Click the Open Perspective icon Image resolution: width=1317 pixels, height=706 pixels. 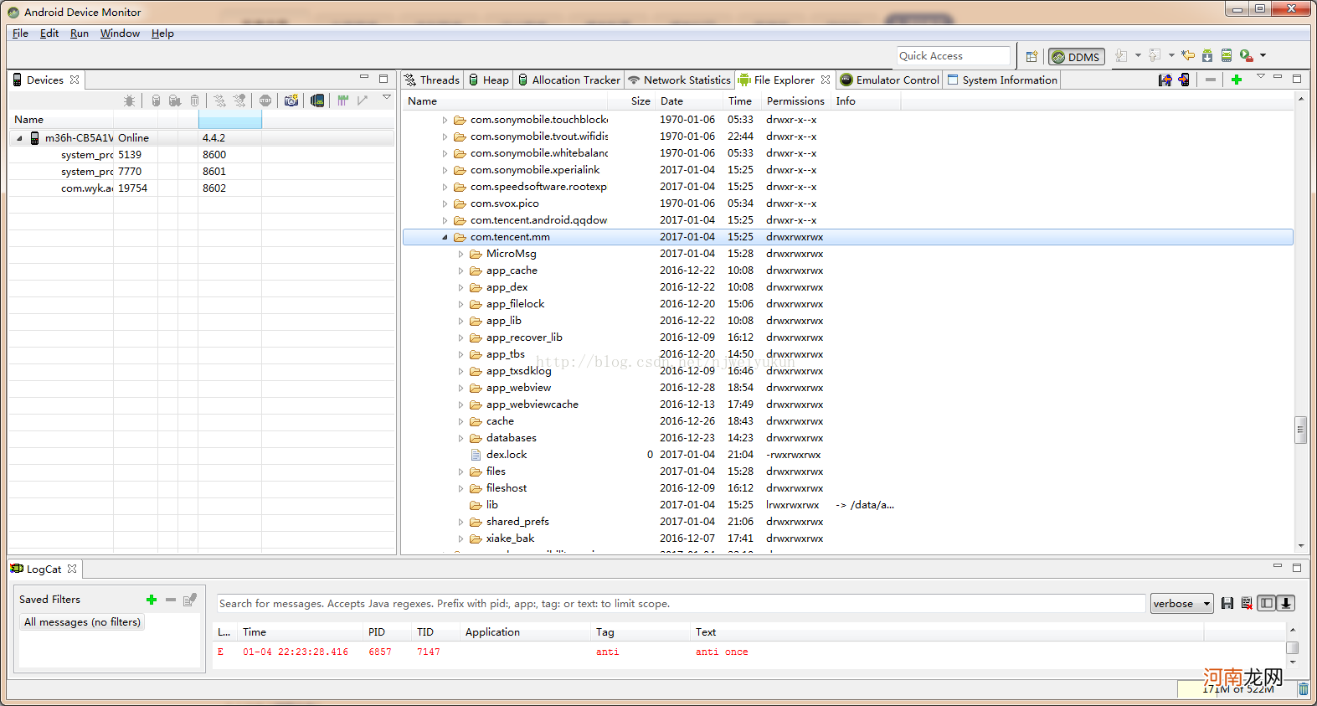1031,56
